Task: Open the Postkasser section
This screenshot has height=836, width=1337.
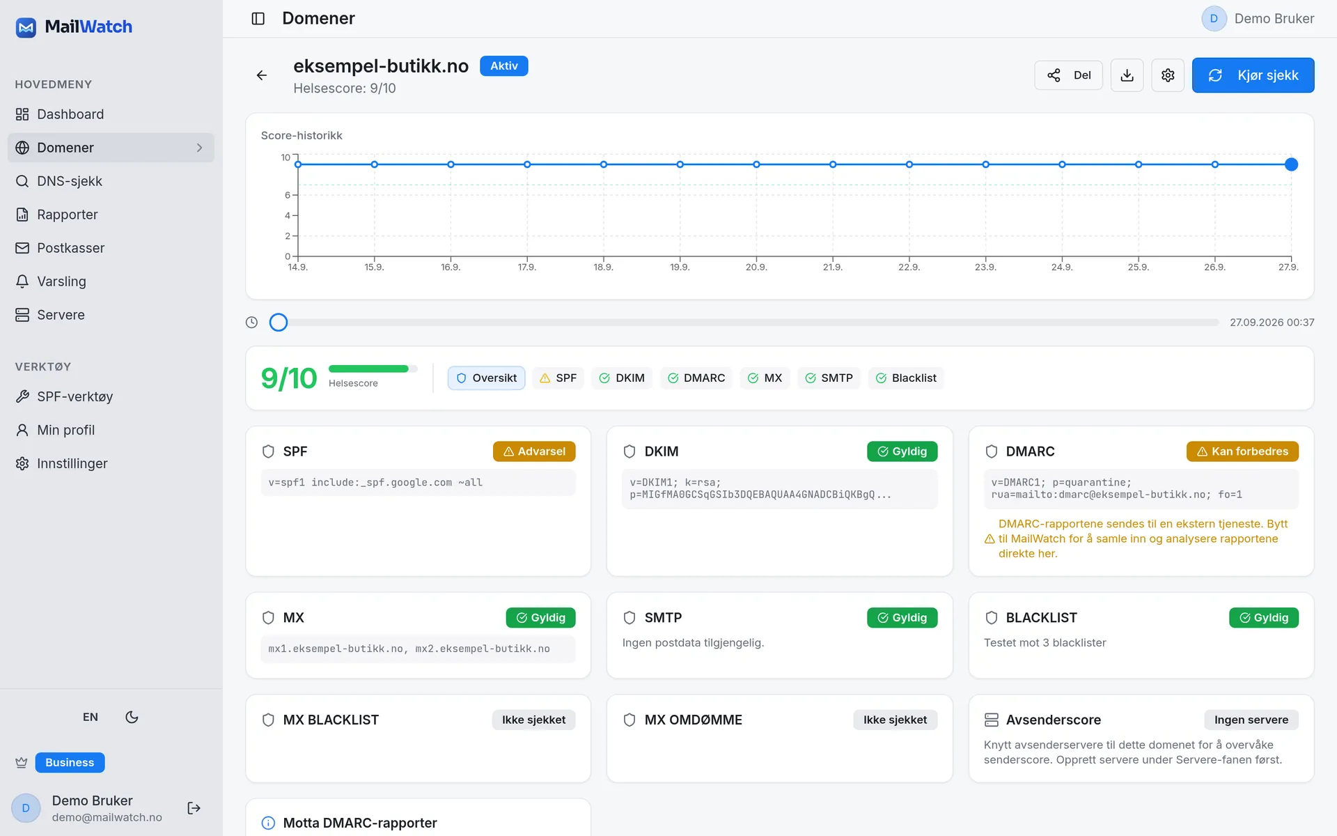Action: [x=111, y=248]
